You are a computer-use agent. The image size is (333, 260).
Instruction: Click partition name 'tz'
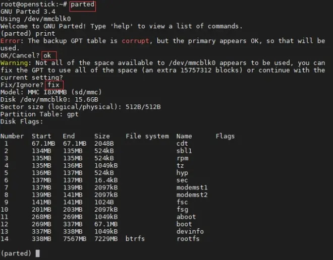coord(180,165)
